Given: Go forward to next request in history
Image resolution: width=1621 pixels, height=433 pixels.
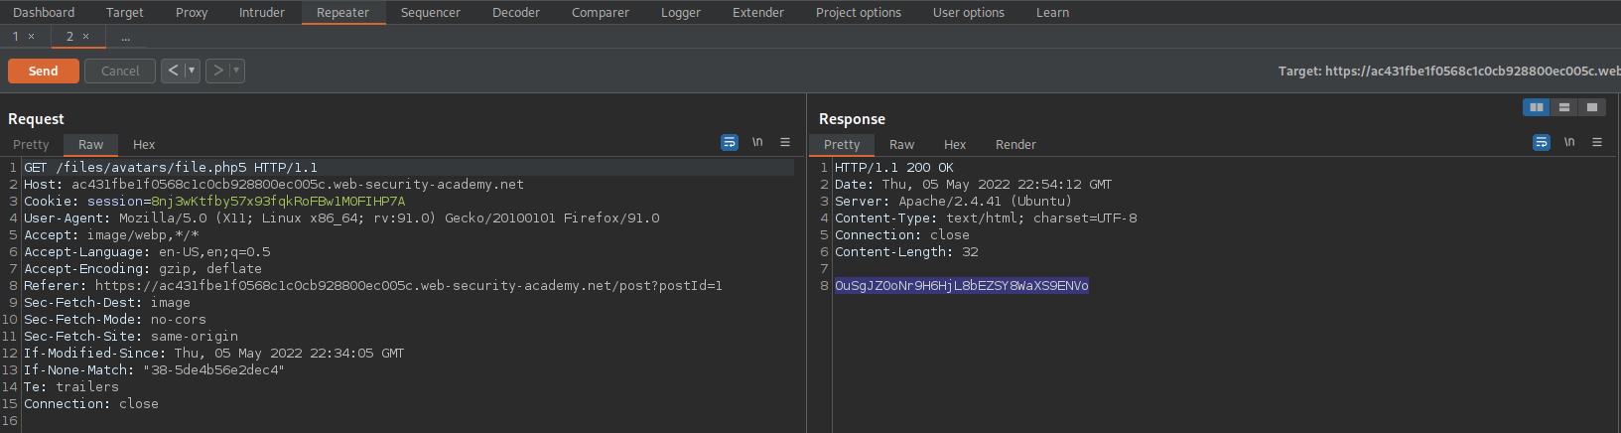Looking at the screenshot, I should pos(218,71).
